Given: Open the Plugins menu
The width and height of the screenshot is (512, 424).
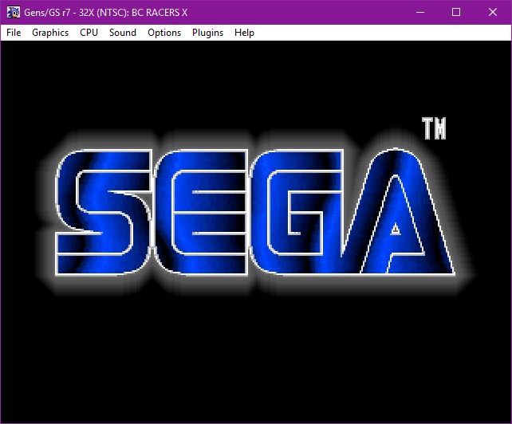Looking at the screenshot, I should (207, 33).
